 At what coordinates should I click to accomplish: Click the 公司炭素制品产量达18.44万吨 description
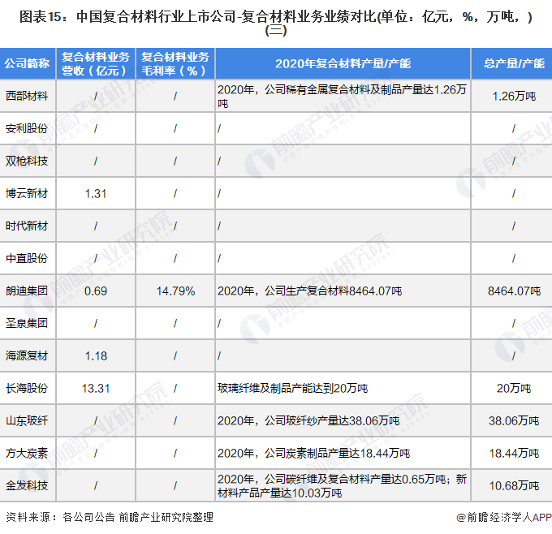[313, 453]
